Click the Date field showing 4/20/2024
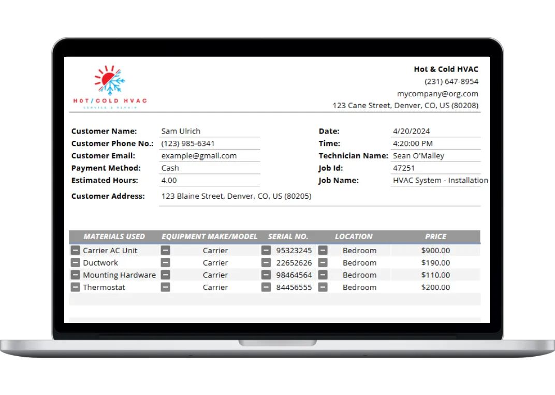 pyautogui.click(x=435, y=131)
